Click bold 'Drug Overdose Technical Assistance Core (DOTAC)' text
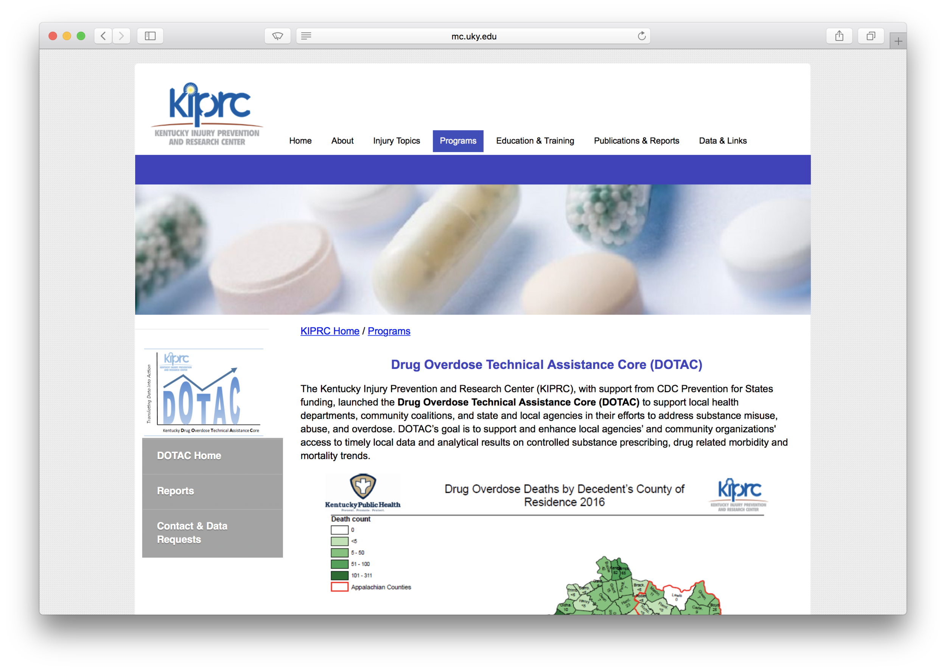This screenshot has height=671, width=946. click(518, 402)
